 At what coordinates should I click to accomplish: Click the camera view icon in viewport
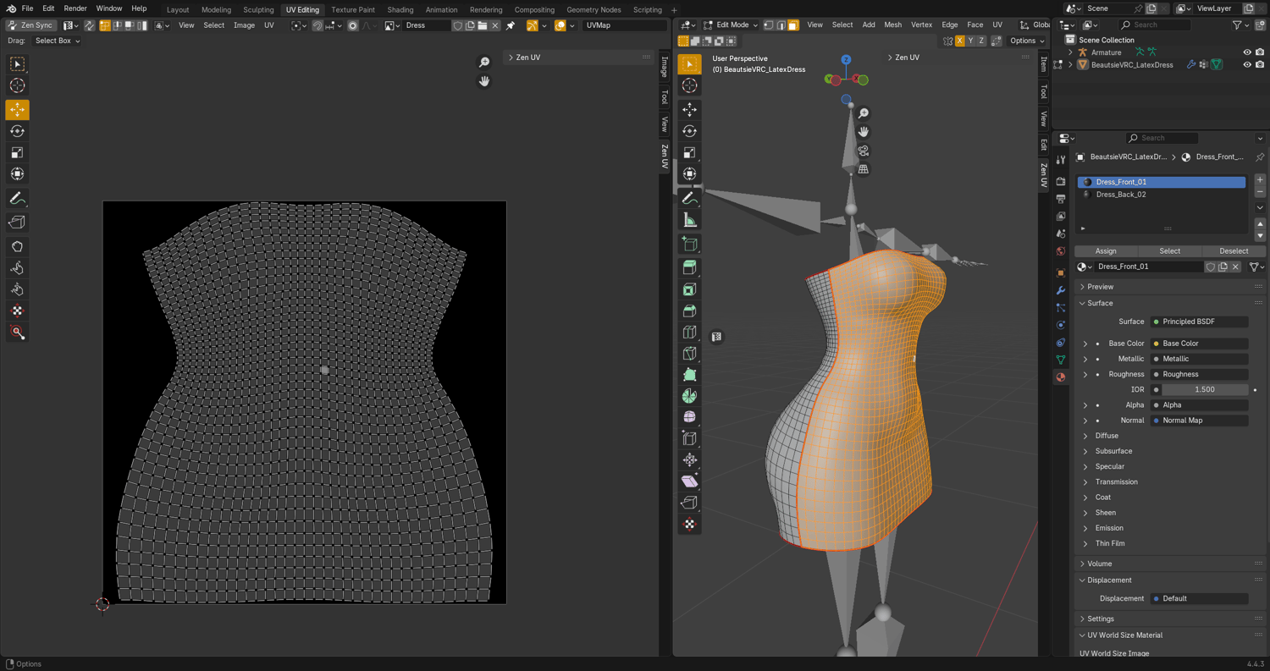863,151
